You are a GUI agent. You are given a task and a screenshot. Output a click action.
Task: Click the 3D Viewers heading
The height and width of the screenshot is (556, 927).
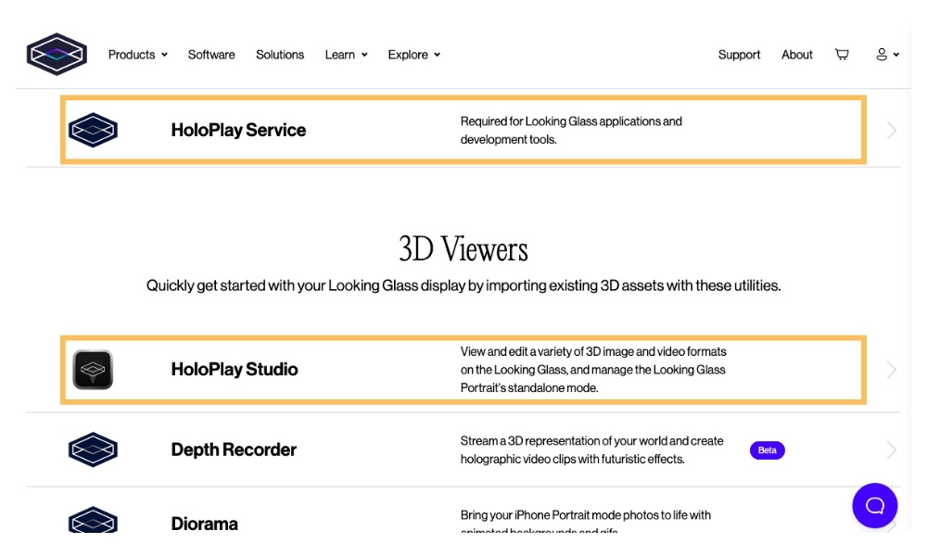pyautogui.click(x=463, y=248)
